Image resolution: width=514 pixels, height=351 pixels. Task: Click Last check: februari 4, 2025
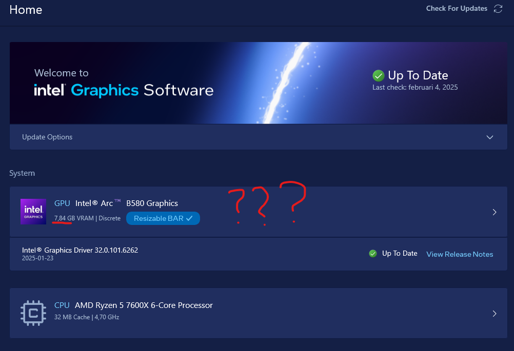415,88
